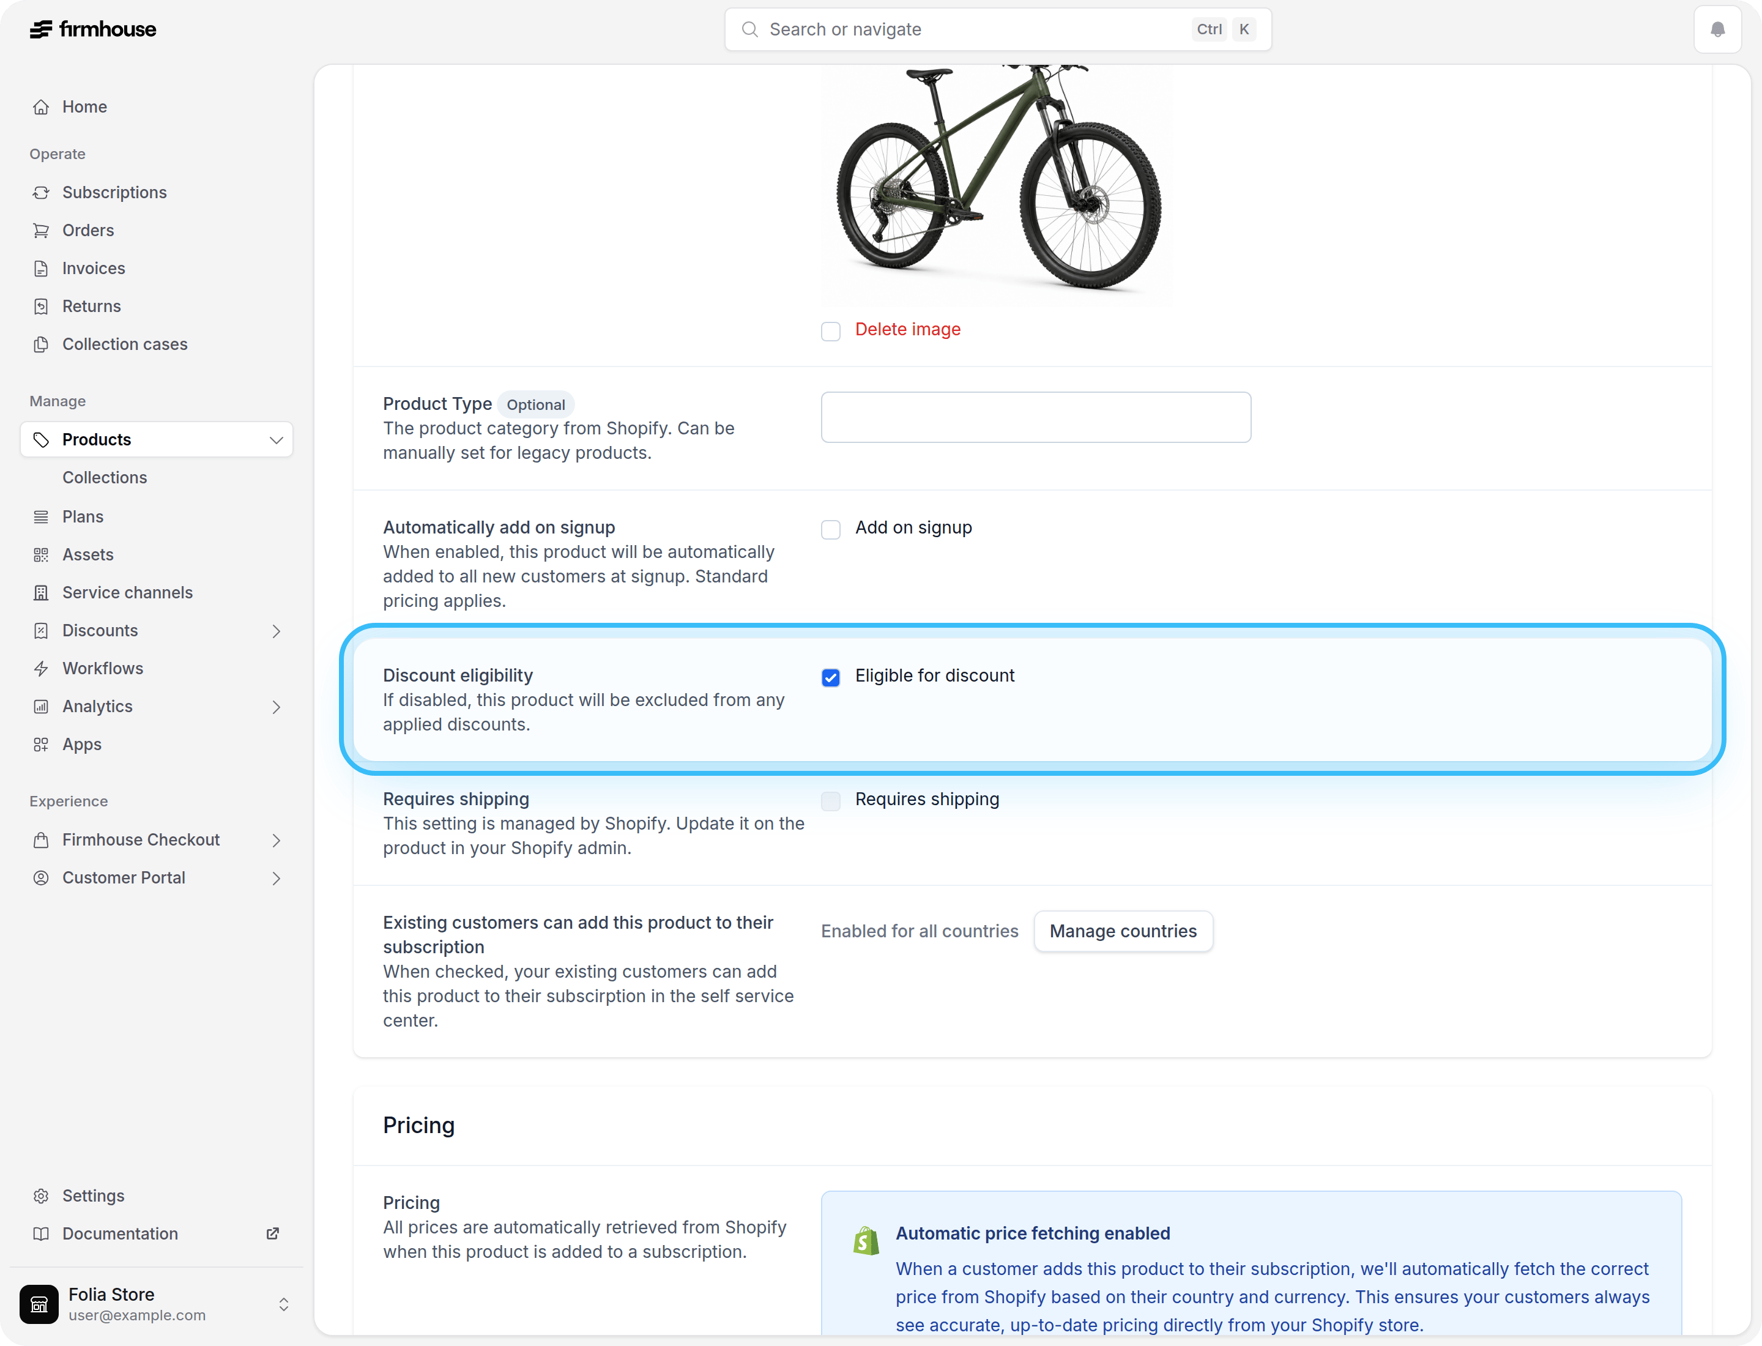This screenshot has width=1762, height=1346.
Task: Click the Workflows lightning icon
Action: click(x=41, y=668)
